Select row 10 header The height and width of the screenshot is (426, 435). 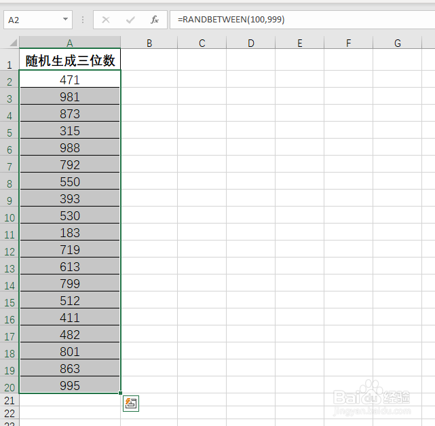pos(10,215)
